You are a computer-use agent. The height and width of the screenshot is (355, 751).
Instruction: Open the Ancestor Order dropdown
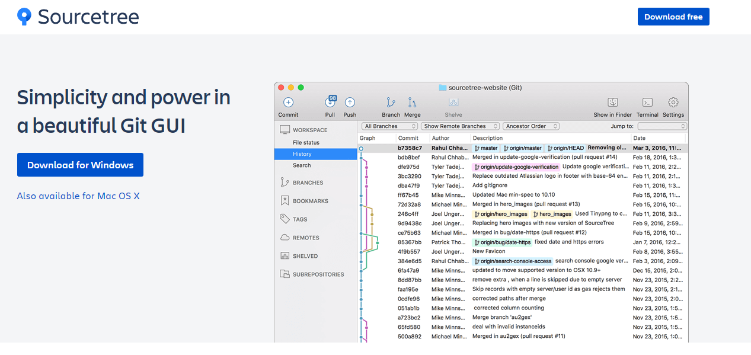531,126
